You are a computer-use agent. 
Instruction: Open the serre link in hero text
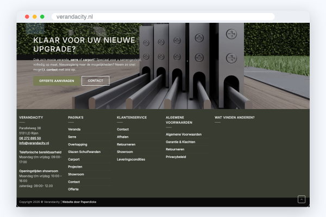tap(74, 60)
